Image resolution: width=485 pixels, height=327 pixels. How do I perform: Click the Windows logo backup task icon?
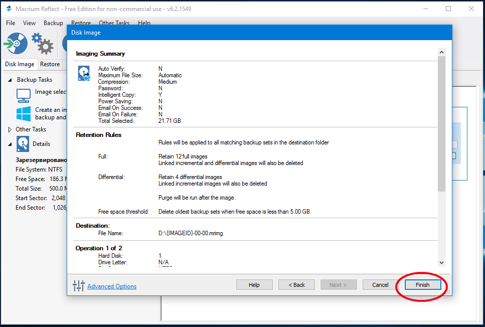[24, 113]
